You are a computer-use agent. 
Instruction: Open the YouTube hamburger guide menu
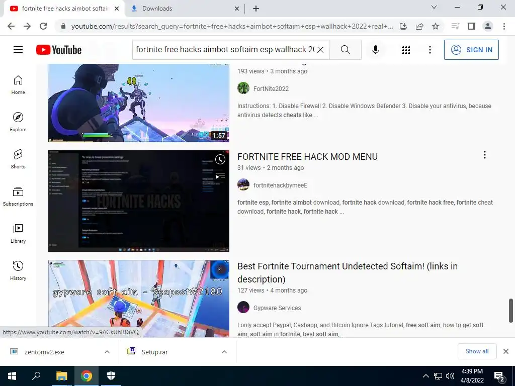tap(18, 50)
